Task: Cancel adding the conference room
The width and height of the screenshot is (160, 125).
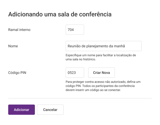Action: [50, 110]
